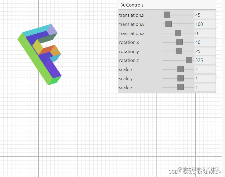The height and width of the screenshot is (177, 225).
Task: Click the translation.x value field showing 45
Action: point(205,15)
